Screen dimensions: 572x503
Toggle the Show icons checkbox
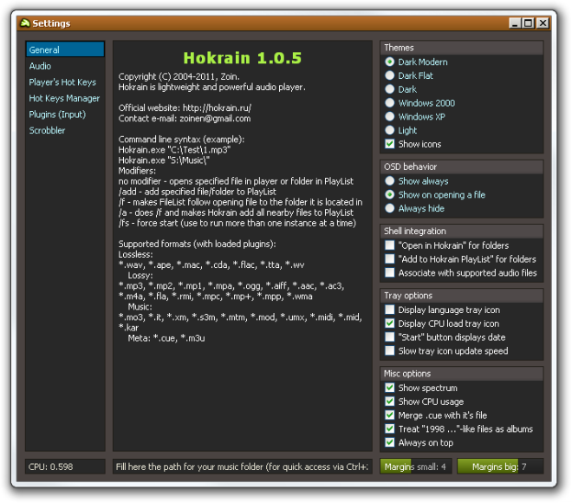[x=390, y=144]
